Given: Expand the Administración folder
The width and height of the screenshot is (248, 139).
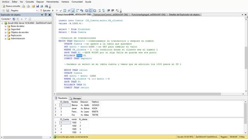Looking at the screenshot, I should [5, 39].
